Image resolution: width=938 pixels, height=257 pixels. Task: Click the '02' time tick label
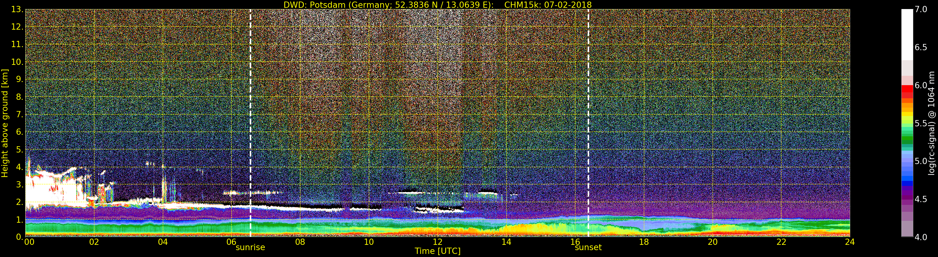point(94,242)
